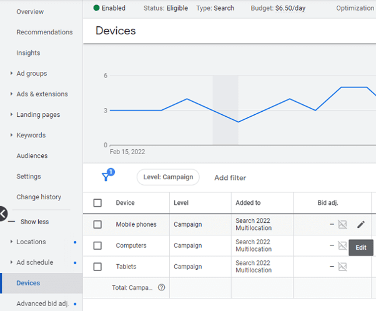Go to Change history in sidebar
The height and width of the screenshot is (311, 376).
point(39,197)
